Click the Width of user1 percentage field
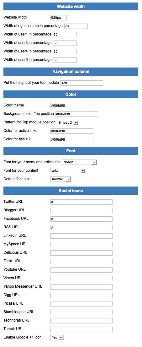Image resolution: width=142 pixels, height=347 pixels. click(65, 35)
